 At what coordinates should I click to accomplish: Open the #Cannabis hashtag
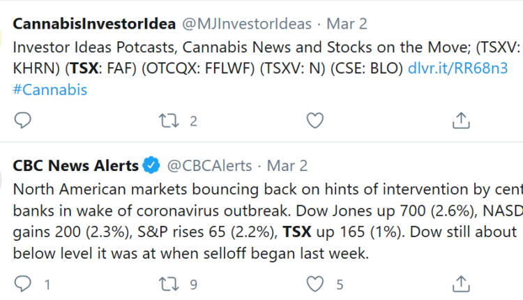[x=50, y=90]
